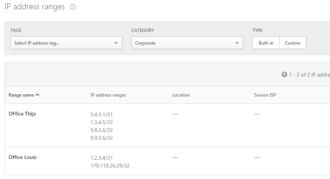
Task: Toggle the Built-in type filter
Action: [x=266, y=43]
